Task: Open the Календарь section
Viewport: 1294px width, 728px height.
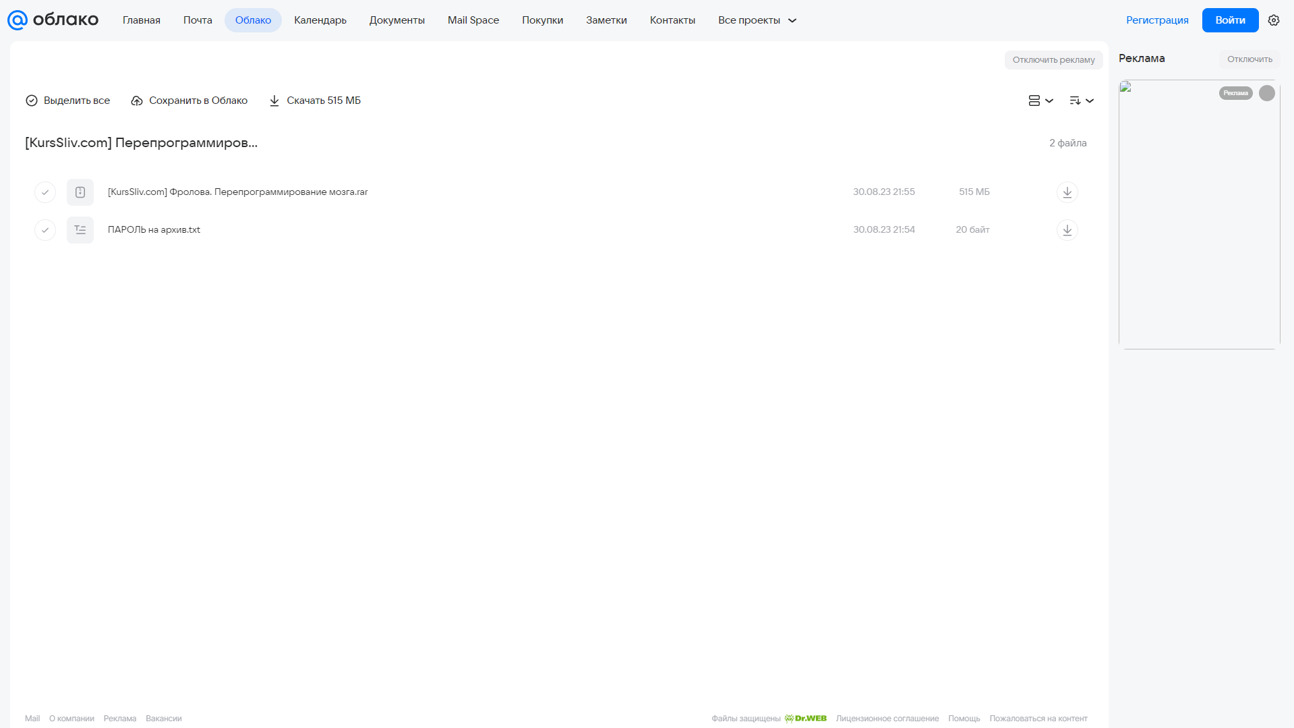Action: tap(320, 20)
